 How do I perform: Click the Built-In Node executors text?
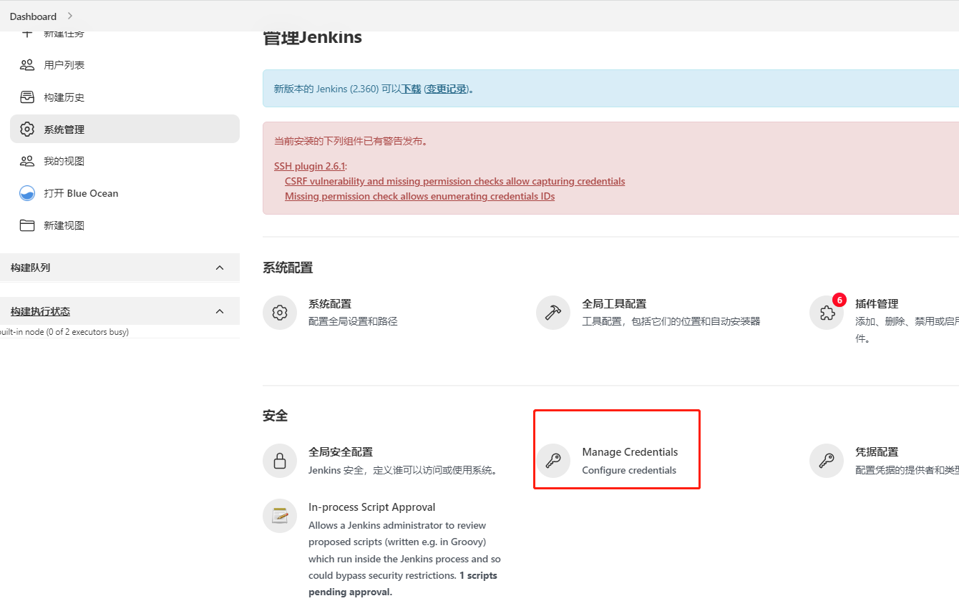[64, 332]
